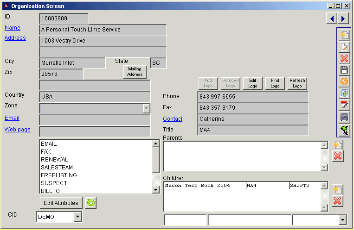The height and width of the screenshot is (230, 354).
Task: Select SALESTEAM in the attributes list
Action: tap(57, 167)
